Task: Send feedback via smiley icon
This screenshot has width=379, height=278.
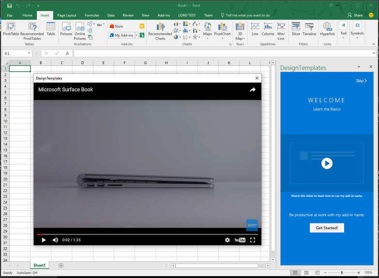Action: 371,15
